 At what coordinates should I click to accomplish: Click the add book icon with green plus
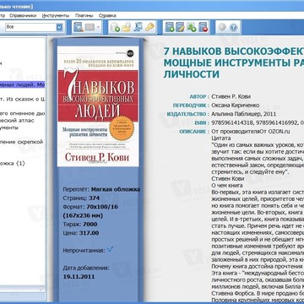[x=170, y=27]
